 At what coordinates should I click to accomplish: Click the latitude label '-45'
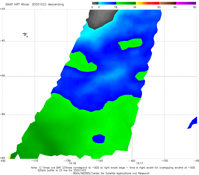coord(2,41)
